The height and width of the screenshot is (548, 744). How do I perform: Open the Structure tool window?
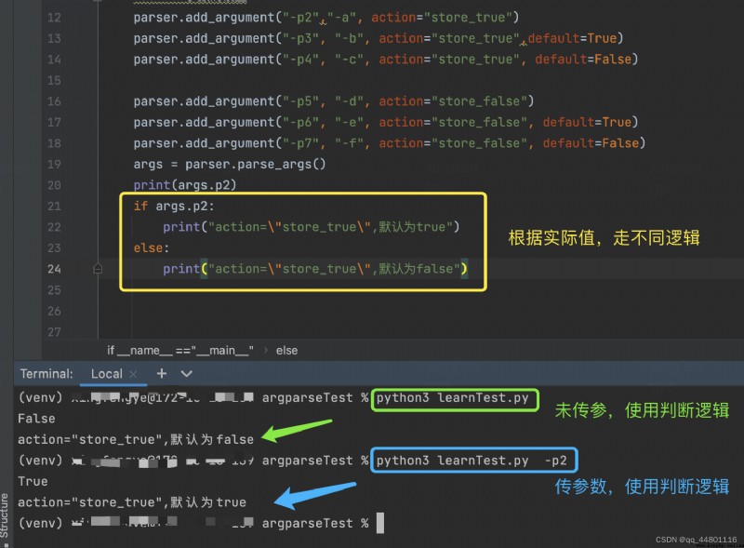coord(5,517)
